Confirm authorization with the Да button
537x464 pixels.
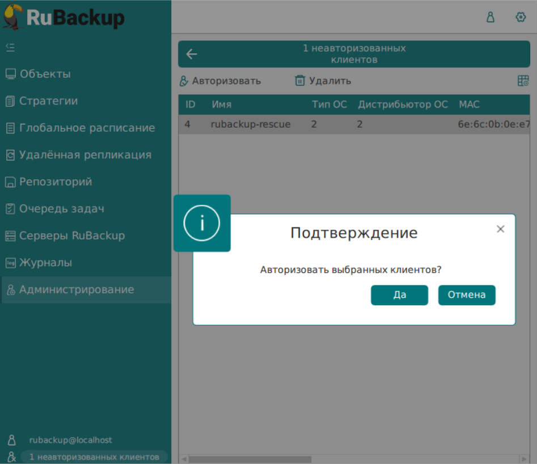tap(399, 295)
